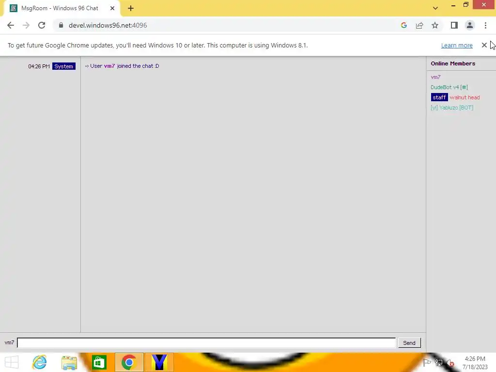Open the Windows Start button
The width and height of the screenshot is (496, 372).
pyautogui.click(x=12, y=362)
